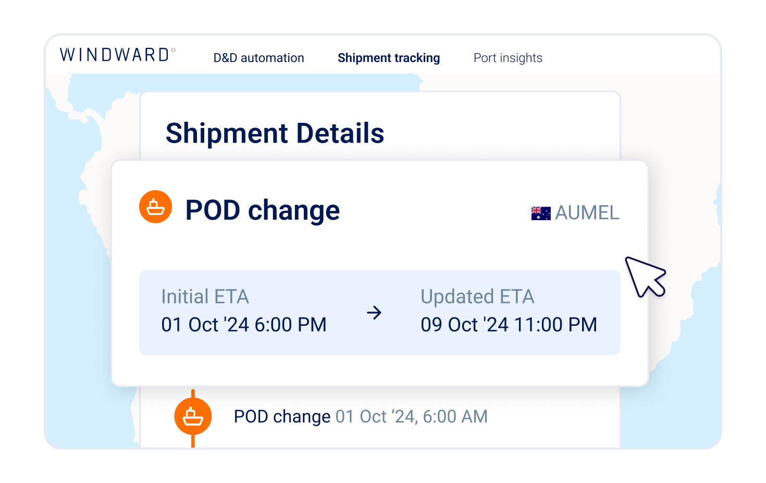This screenshot has height=483, width=766.
Task: Click the arrow between Initial and Updated ETA
Action: click(375, 312)
